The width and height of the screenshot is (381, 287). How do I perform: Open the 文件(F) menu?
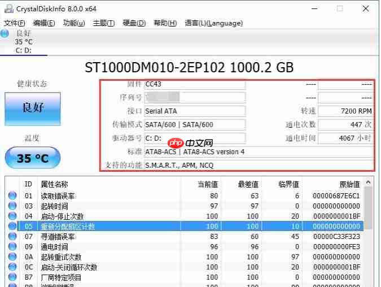click(x=15, y=23)
